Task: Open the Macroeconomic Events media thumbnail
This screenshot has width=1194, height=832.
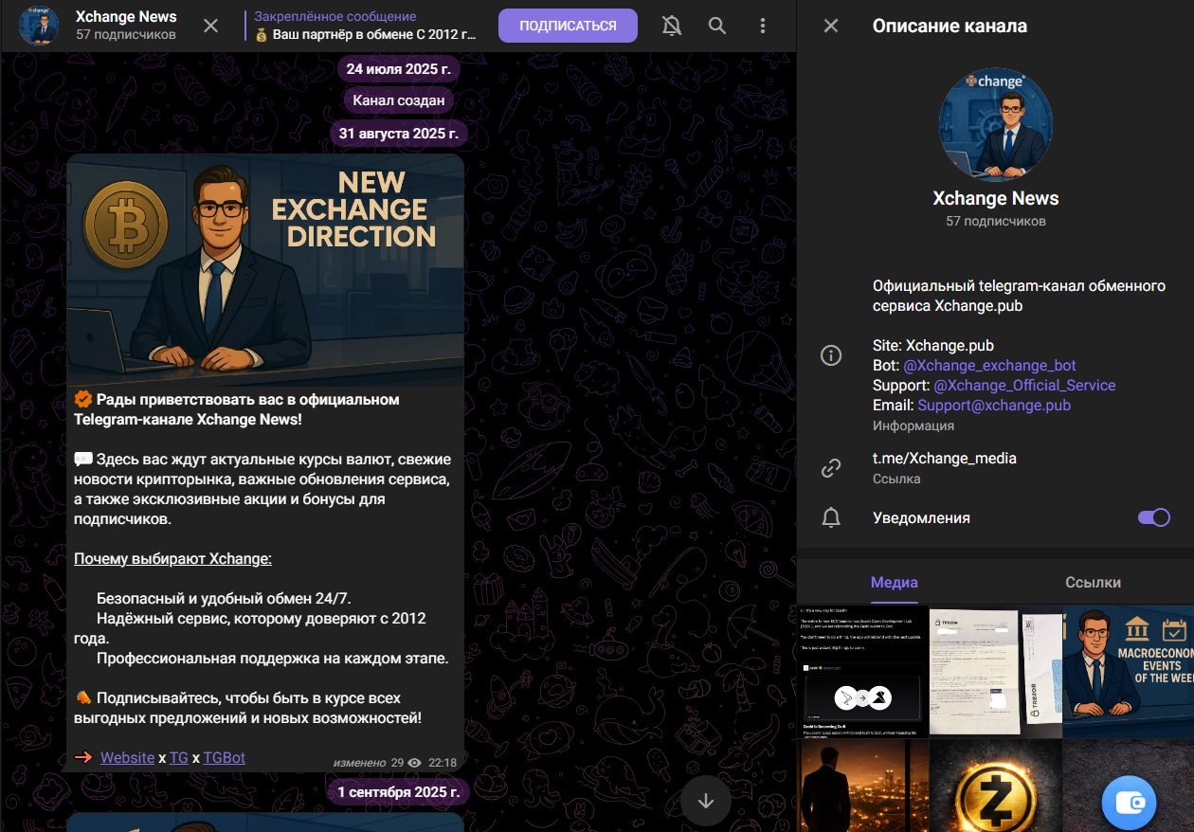Action: tap(1128, 672)
